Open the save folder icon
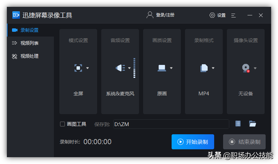 coord(253,124)
